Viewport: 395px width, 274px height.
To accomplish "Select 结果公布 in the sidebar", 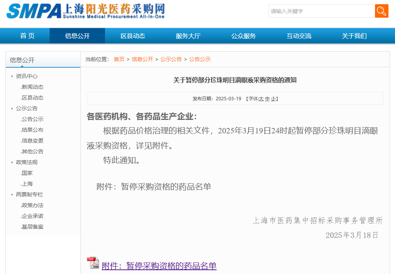I will pyautogui.click(x=33, y=130).
